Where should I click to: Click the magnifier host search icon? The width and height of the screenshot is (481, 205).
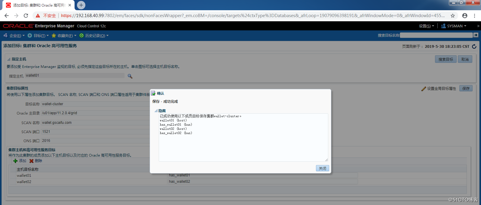130,76
